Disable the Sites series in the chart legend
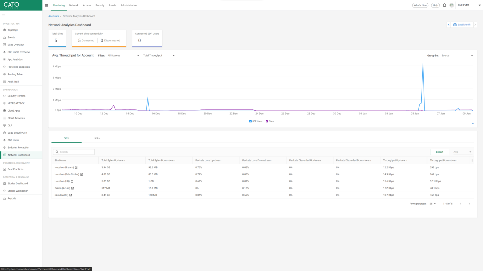Screen dimensions: 483x271 click(267, 121)
